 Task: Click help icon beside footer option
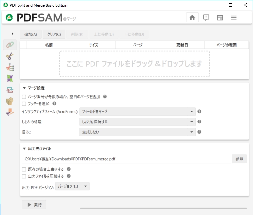[54, 103]
